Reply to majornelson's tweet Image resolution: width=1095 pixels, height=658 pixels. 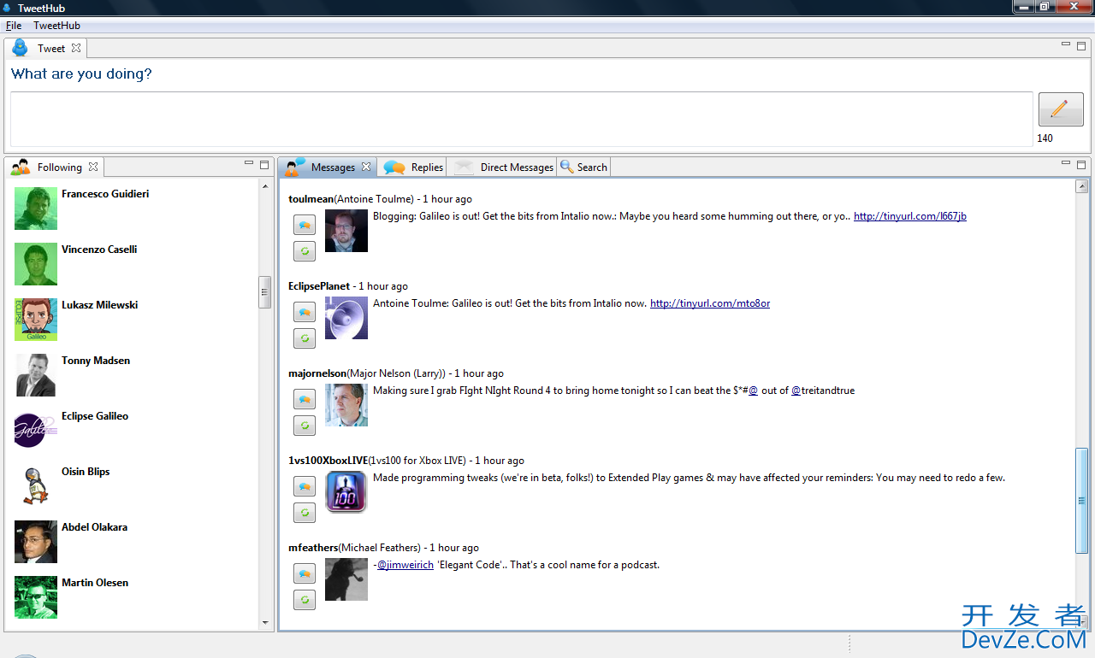pyautogui.click(x=305, y=399)
